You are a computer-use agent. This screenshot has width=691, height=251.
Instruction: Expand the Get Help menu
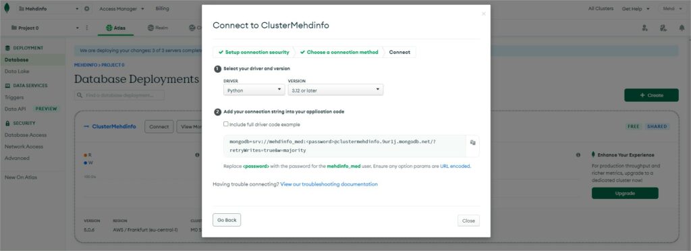tap(636, 9)
